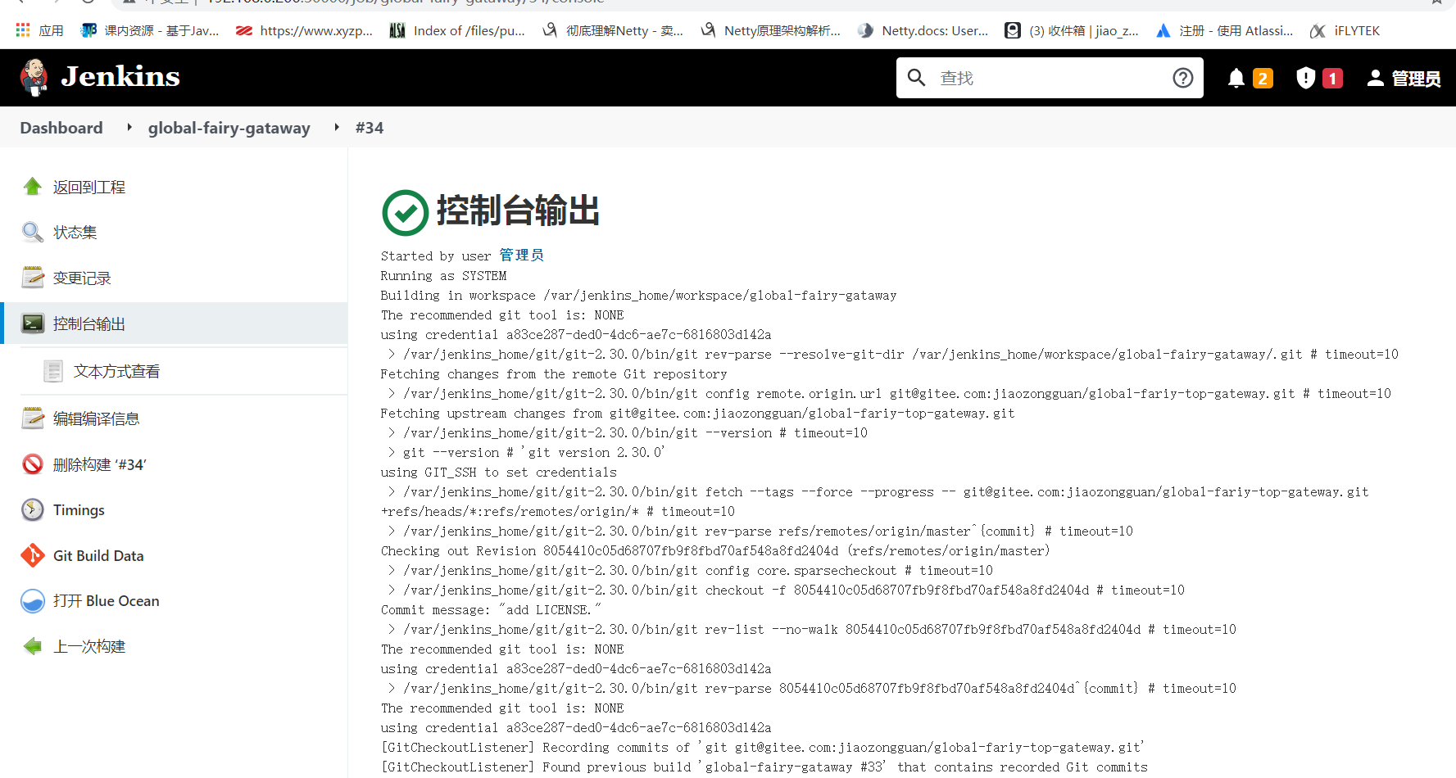Open Index of /files/pu... bookmark
This screenshot has width=1456, height=778.
(x=457, y=30)
